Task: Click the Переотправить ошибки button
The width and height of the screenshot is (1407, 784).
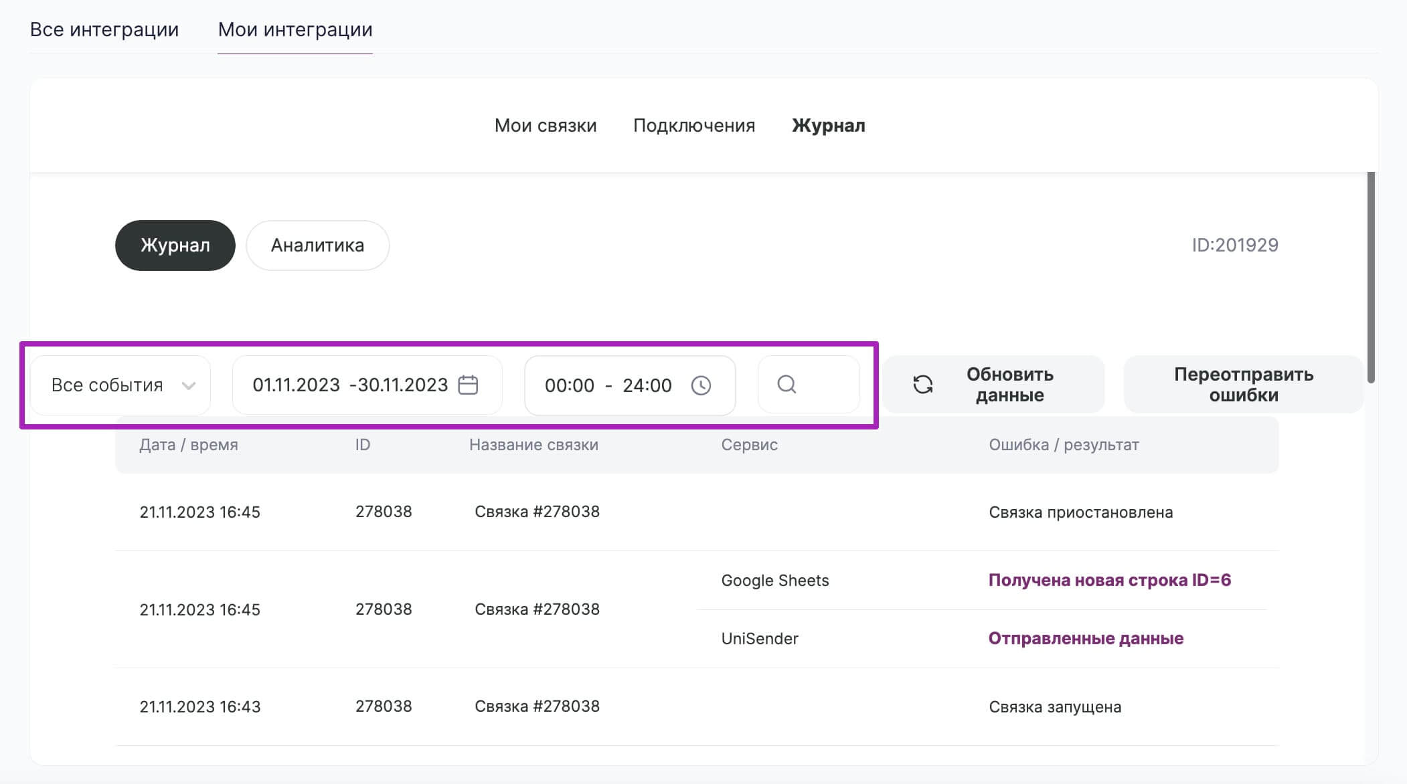Action: (1244, 385)
